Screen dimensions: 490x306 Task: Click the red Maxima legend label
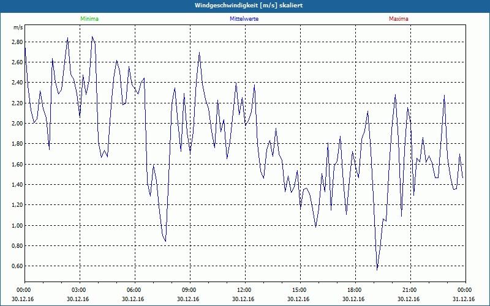[x=399, y=19]
